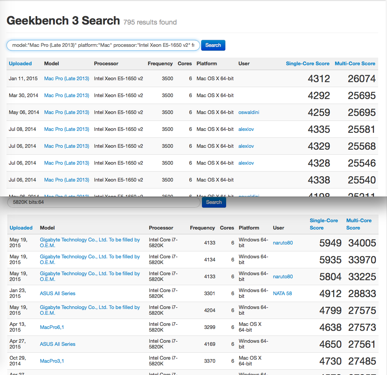387x375 pixels.
Task: Open Mac Pro (Late 2013) result from Jul 08, 2014
Action: pos(67,129)
